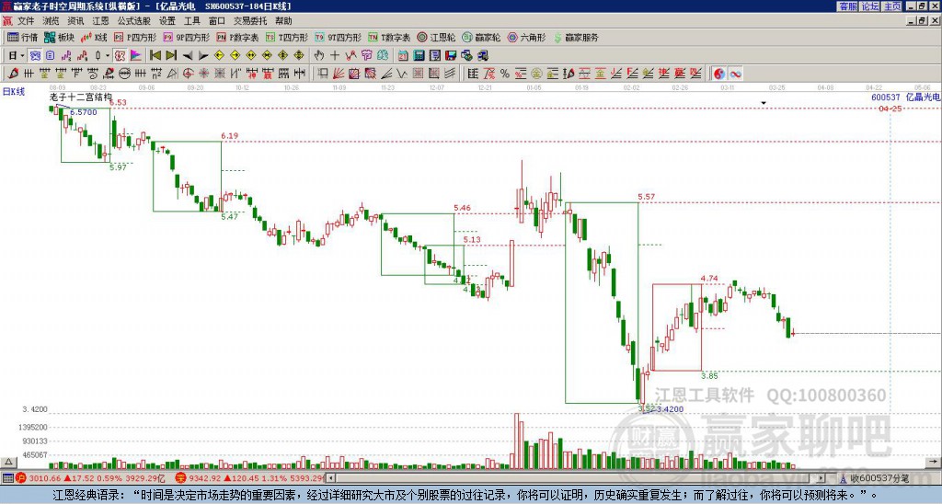Click the 主页 link in title bar
Screen dimensions: 942x504
(891, 6)
